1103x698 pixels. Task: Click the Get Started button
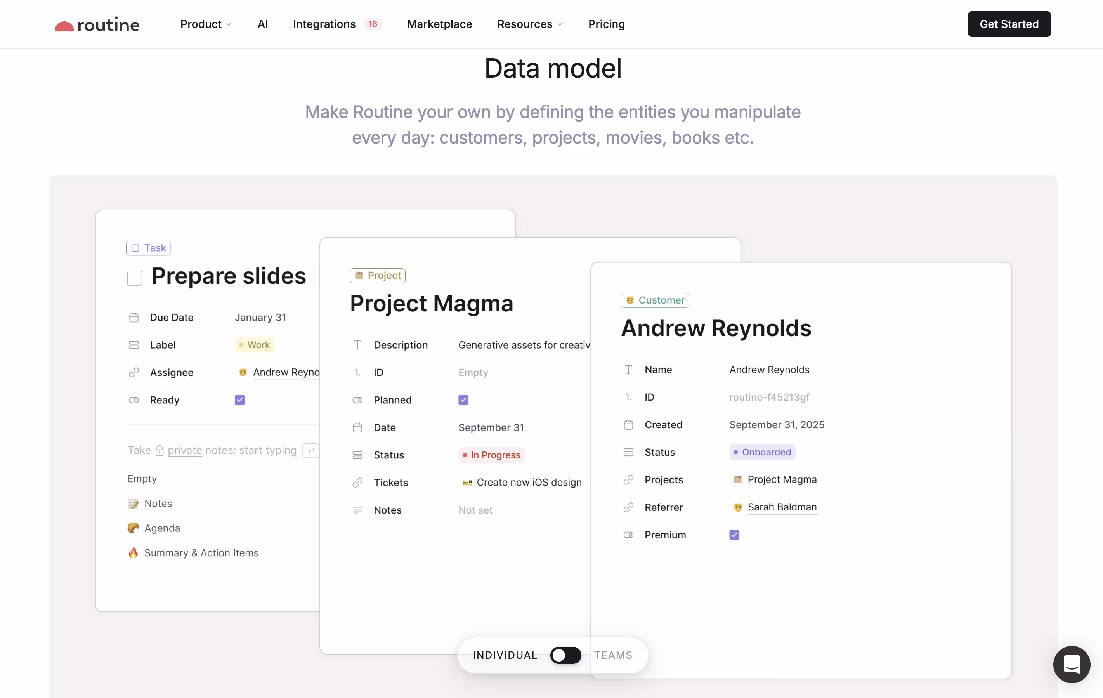pos(1009,24)
